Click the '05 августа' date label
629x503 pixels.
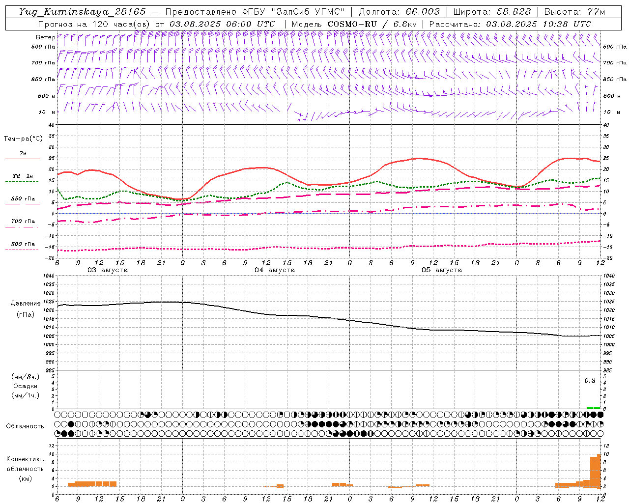click(442, 270)
